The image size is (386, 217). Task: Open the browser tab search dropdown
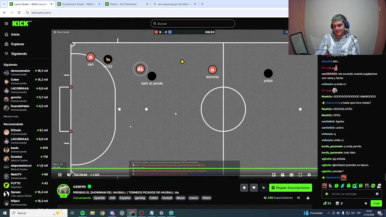pos(4,4)
